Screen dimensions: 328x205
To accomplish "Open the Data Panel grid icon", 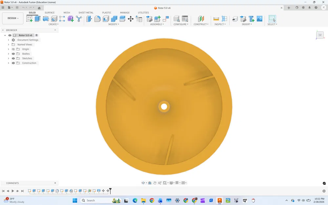I will [3, 8].
